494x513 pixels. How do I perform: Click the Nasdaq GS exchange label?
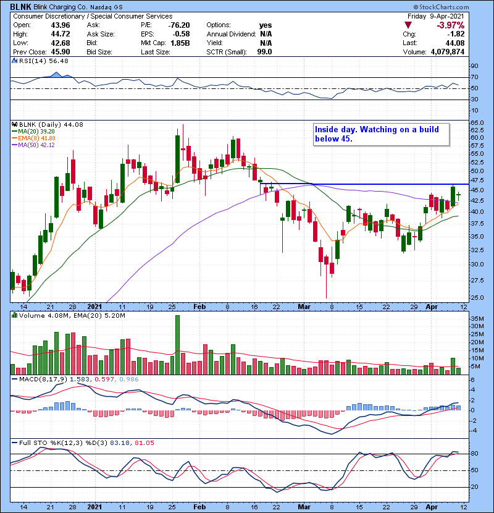click(x=106, y=7)
